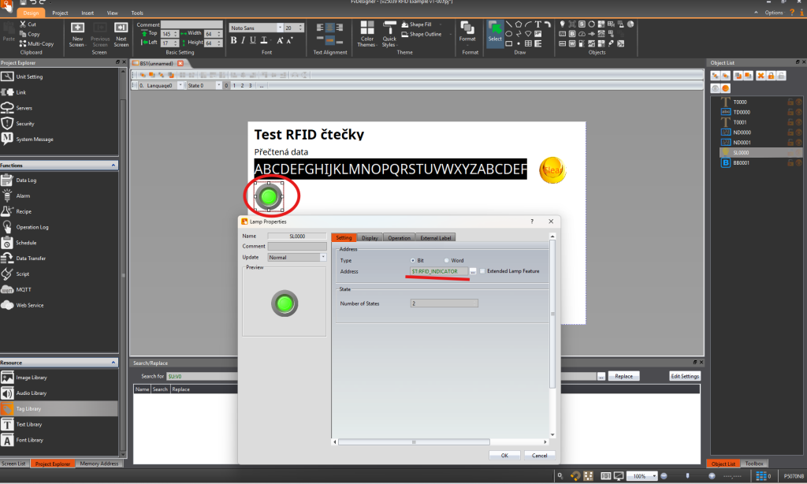Open the Data Log function
Image resolution: width=807 pixels, height=484 pixels.
26,181
